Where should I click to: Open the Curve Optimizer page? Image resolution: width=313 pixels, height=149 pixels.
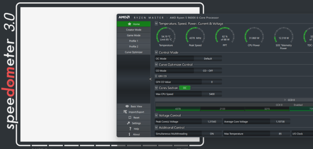pos(133,52)
